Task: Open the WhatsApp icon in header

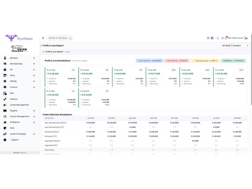Action: pos(208,38)
